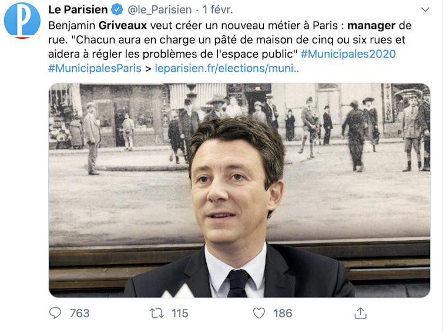The height and width of the screenshot is (333, 443).
Task: Open the share tweet upload icon
Action: coord(361,313)
